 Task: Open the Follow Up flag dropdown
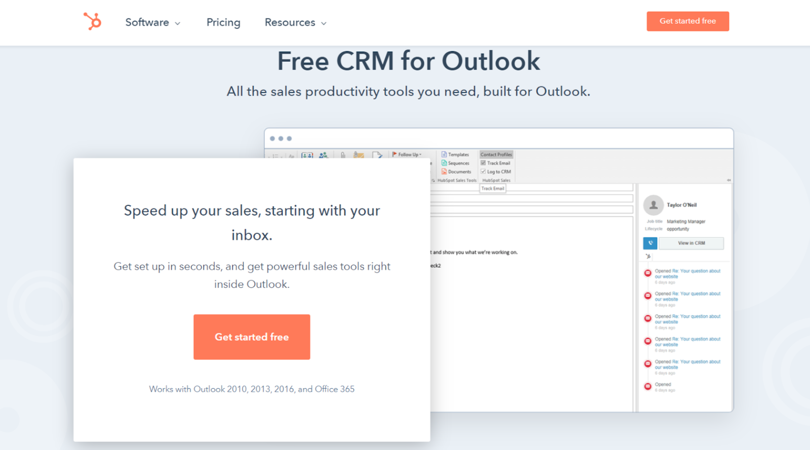pos(407,154)
